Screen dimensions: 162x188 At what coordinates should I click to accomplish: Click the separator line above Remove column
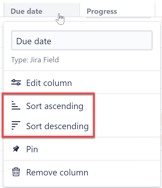point(82,160)
